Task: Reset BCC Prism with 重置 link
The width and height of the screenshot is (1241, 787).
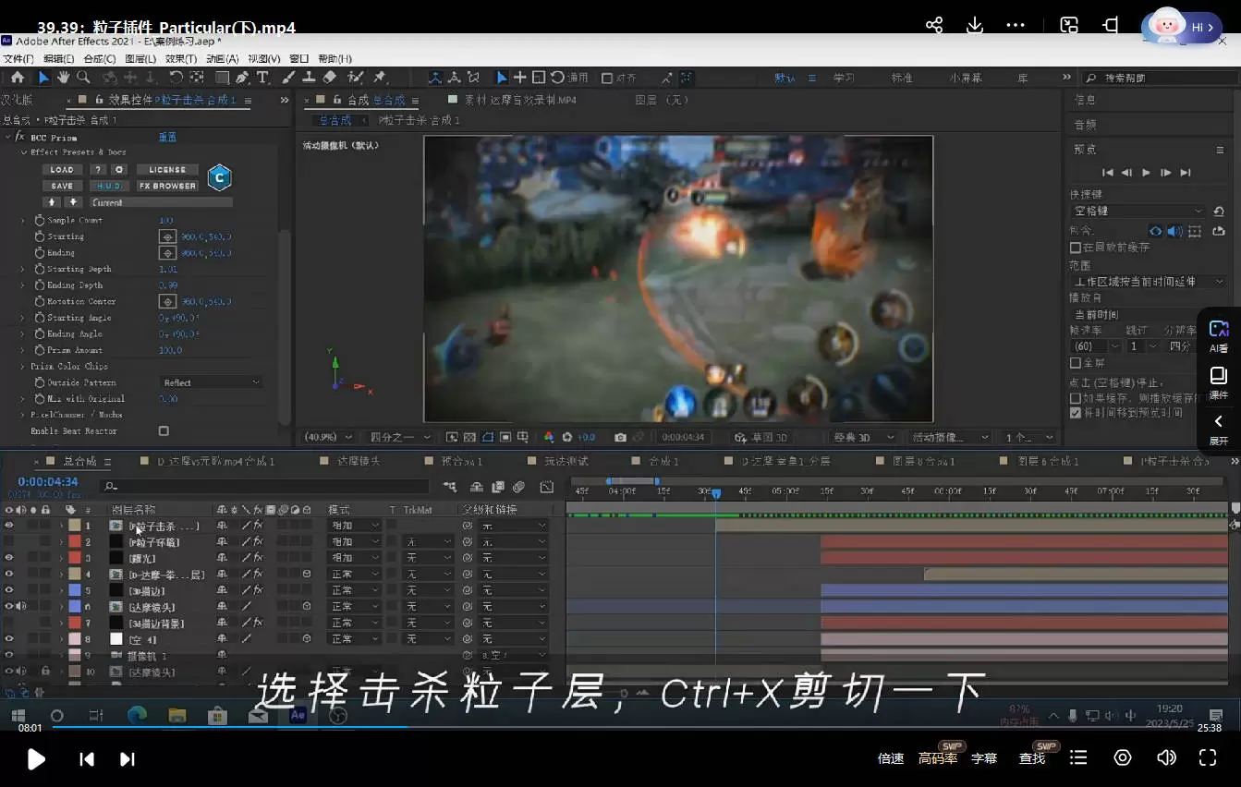Action: (167, 137)
